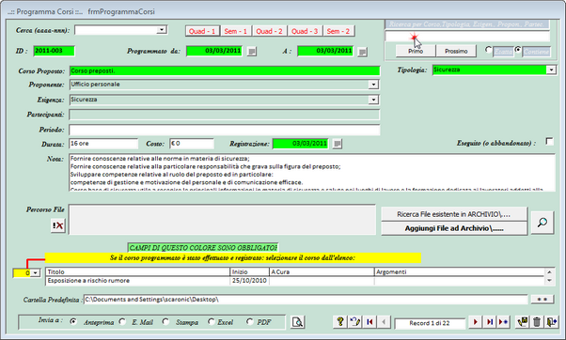566x340 pixels.
Task: Click the A Cura column header
Action: pyautogui.click(x=322, y=271)
